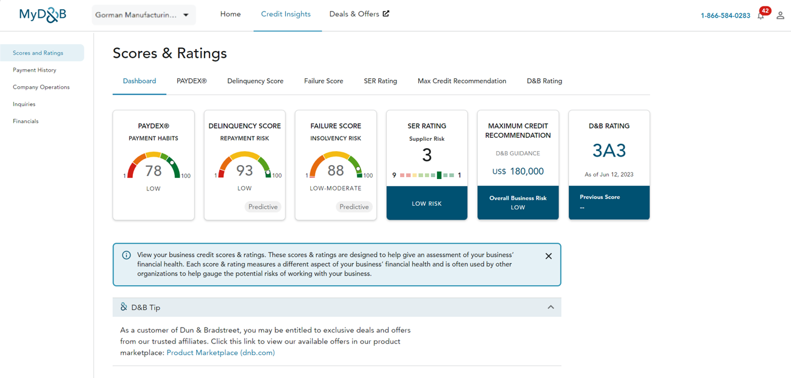Dismiss the info banner with the X
This screenshot has height=378, width=791.
548,256
